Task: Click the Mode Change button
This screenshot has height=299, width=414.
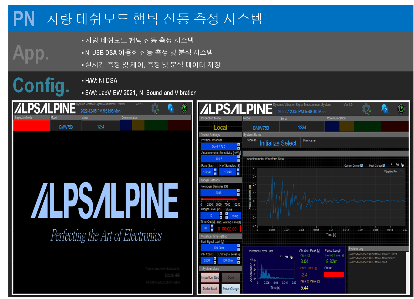Action: click(231, 289)
